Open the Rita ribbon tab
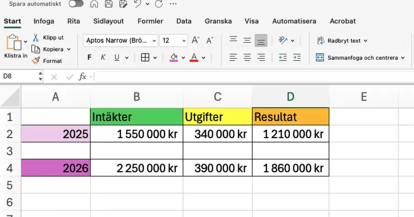The image size is (414, 217). coord(74,21)
